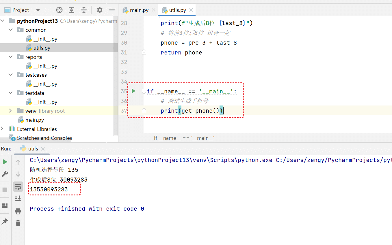Open the Project view dropdown arrow
The height and width of the screenshot is (245, 392).
point(38,10)
